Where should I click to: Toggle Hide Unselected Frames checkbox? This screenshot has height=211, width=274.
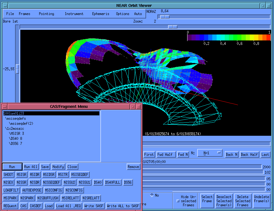tap(178, 201)
